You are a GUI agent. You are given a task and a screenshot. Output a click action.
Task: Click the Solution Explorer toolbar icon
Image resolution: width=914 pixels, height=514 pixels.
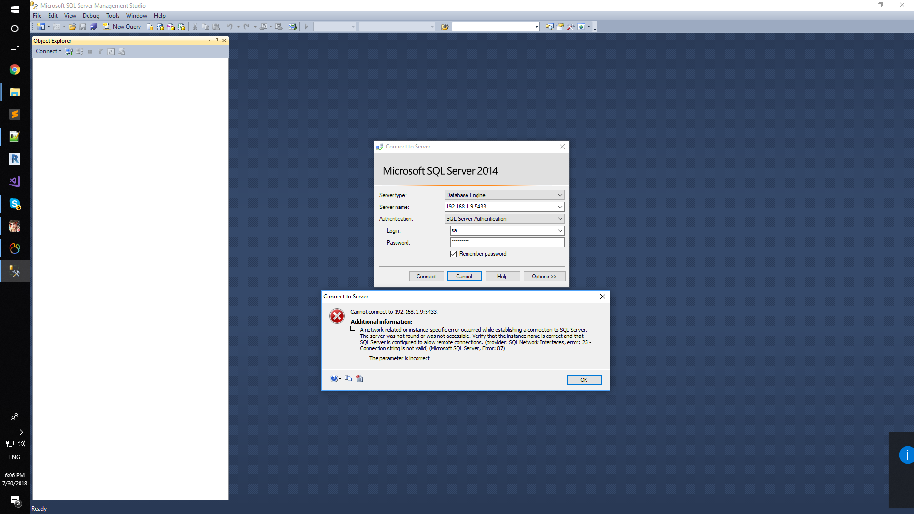tap(549, 27)
